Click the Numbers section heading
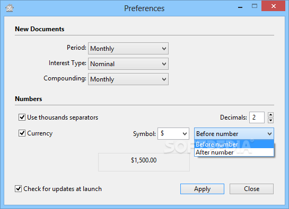Screen dimensions: 289x209 point(29,99)
